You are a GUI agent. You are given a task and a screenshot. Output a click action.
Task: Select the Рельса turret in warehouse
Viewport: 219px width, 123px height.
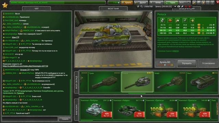(137, 82)
